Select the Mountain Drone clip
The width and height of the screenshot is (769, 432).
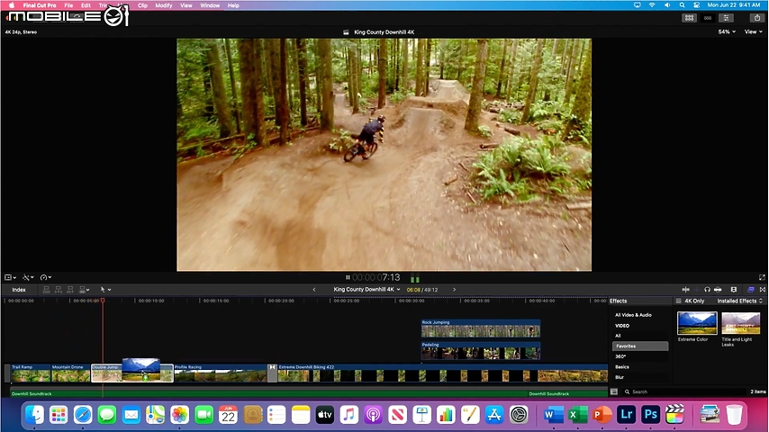70,373
